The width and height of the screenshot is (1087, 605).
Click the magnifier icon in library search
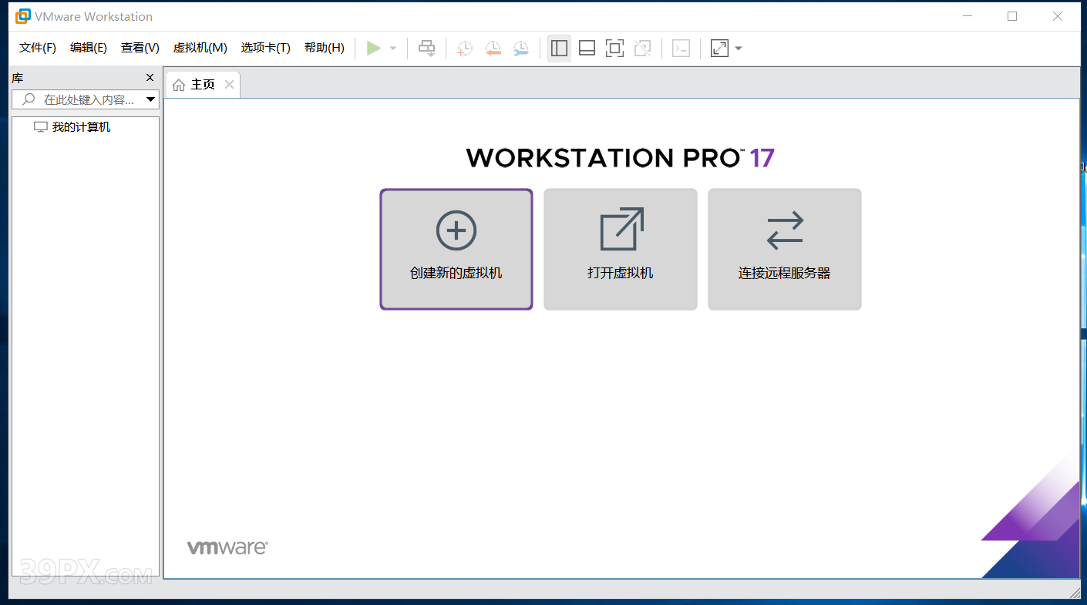click(x=29, y=99)
